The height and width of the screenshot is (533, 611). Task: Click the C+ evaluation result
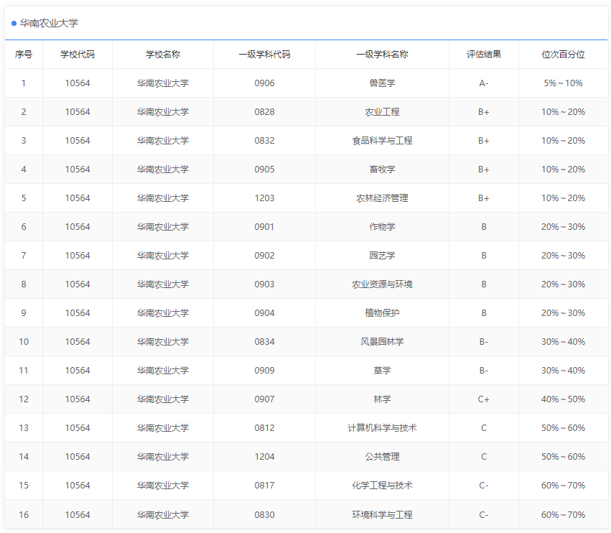(x=484, y=399)
